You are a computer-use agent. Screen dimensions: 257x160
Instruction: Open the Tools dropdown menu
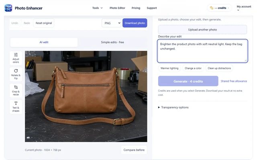(97, 8)
